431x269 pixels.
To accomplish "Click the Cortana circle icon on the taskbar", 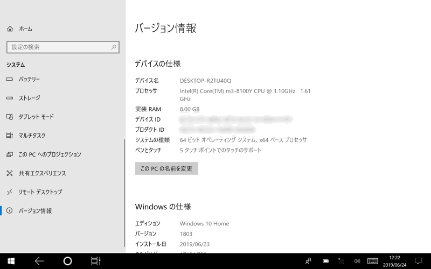I will click(67, 261).
